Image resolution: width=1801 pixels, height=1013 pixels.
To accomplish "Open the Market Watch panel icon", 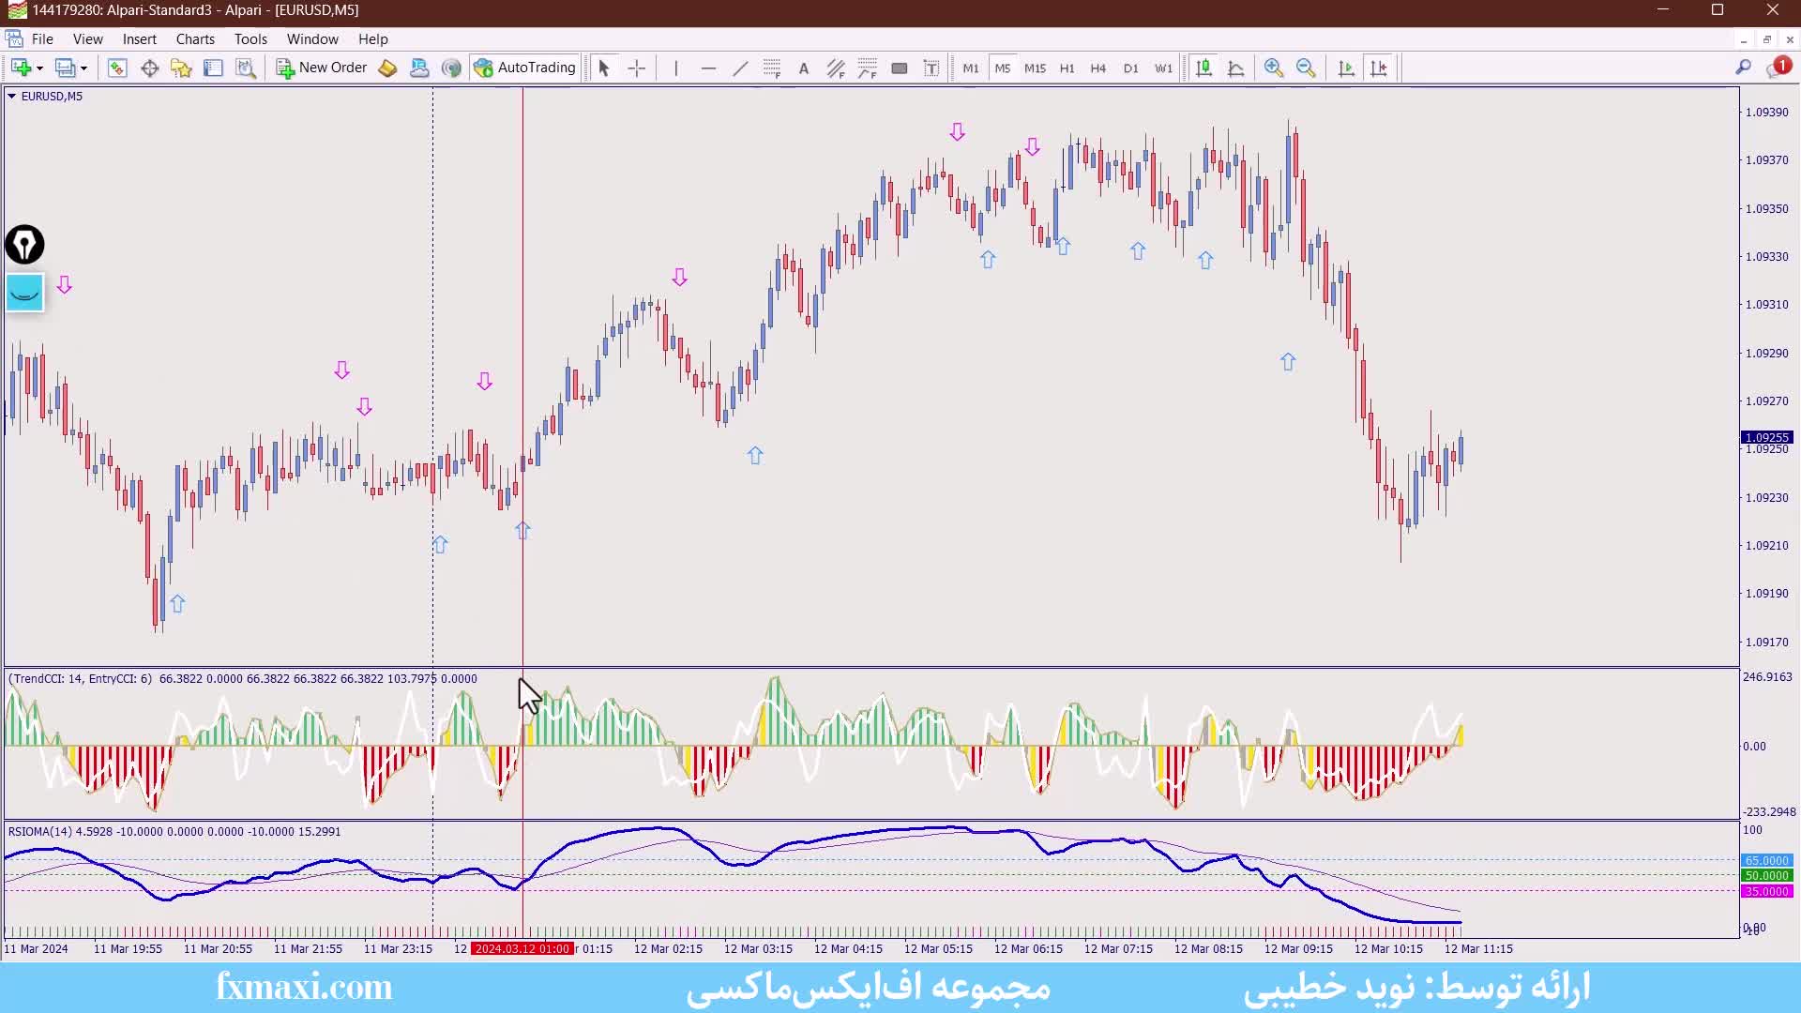I will click(117, 68).
